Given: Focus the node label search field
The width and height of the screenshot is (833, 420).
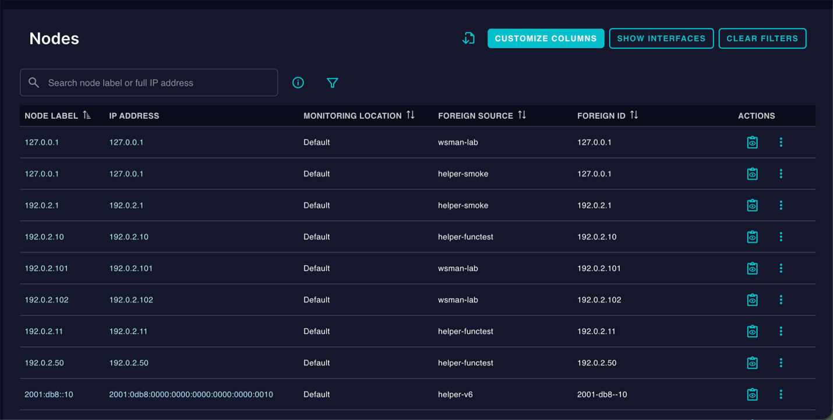Looking at the screenshot, I should [x=149, y=83].
